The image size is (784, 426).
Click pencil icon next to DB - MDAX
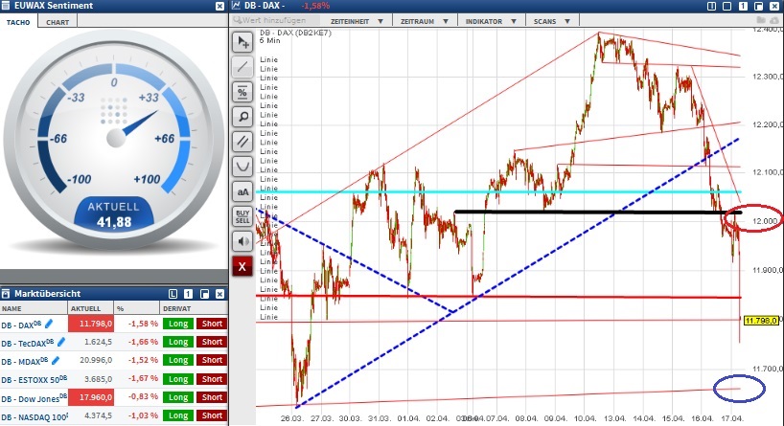56,360
